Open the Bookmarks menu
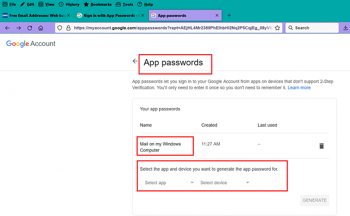350x216 pixels. (98, 4)
